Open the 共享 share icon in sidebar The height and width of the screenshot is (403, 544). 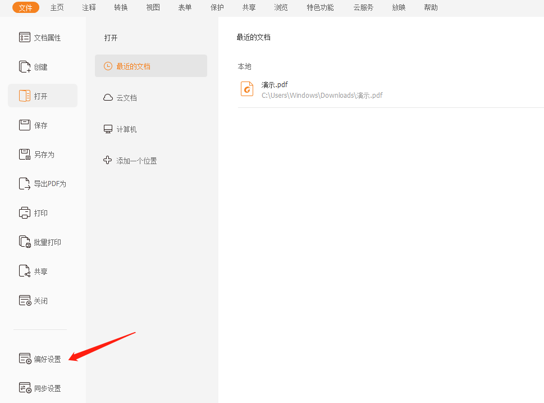[x=25, y=271]
